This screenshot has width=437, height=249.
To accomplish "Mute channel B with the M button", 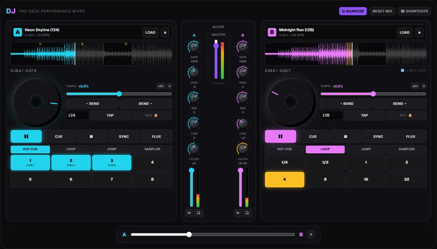I will (x=238, y=213).
